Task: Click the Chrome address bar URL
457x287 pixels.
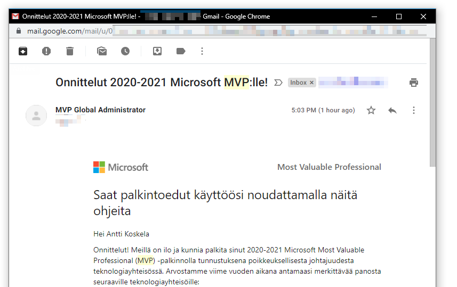Action: click(x=70, y=31)
